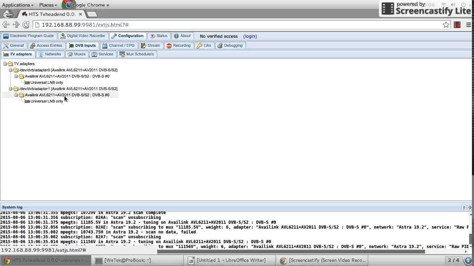Select the TV adapters sub-tab
Viewport: 474px width, 266px height.
18,54
